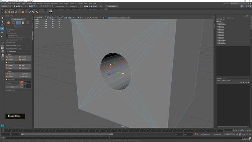Viewport: 252px width, 142px height.
Task: Click Multi-Cut tool in Modeling Toolkit
Action: pyautogui.click(x=12, y=74)
